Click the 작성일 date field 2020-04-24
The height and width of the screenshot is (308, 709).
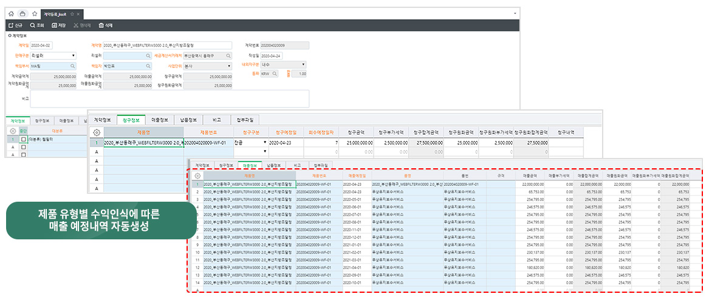click(x=273, y=56)
